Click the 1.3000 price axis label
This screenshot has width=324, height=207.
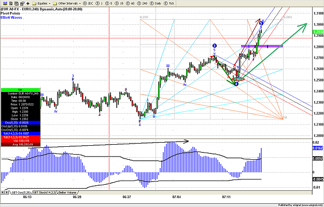pos(318,24)
